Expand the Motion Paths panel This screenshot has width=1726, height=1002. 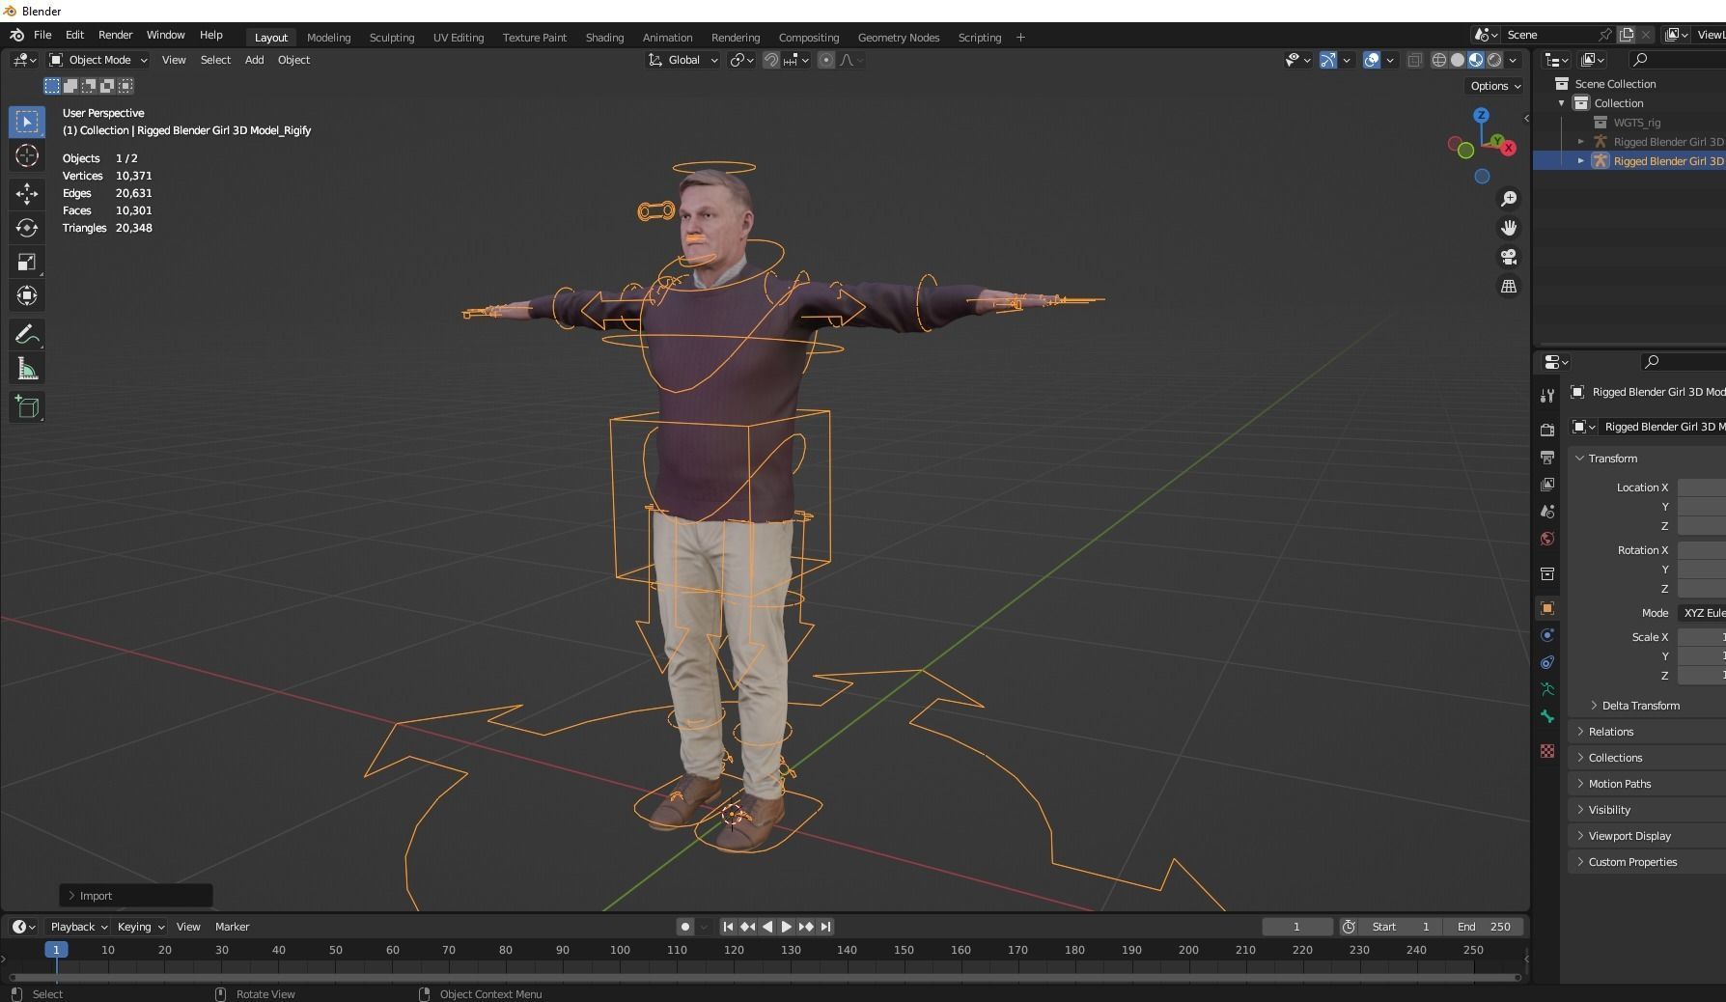(1619, 784)
